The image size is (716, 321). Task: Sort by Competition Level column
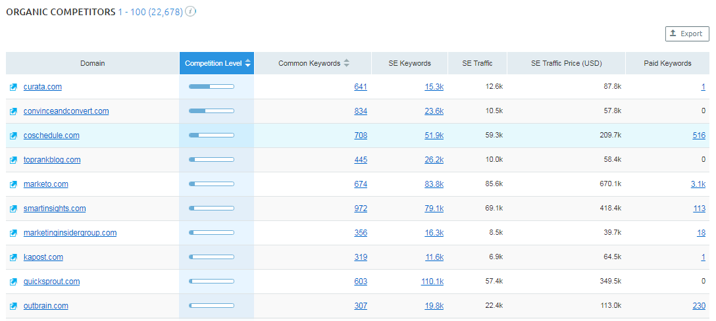pos(217,63)
